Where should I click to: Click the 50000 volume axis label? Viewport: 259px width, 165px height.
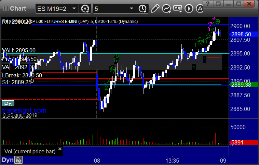[238, 127]
